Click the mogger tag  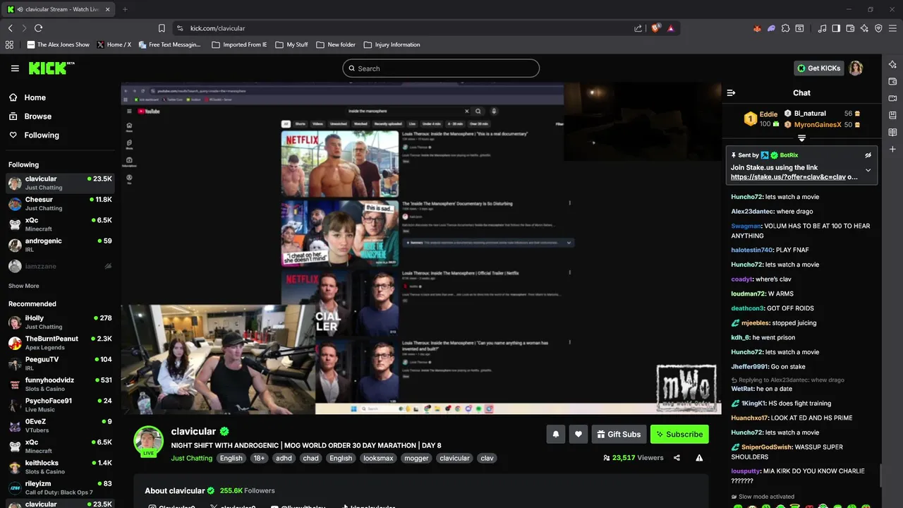click(416, 458)
